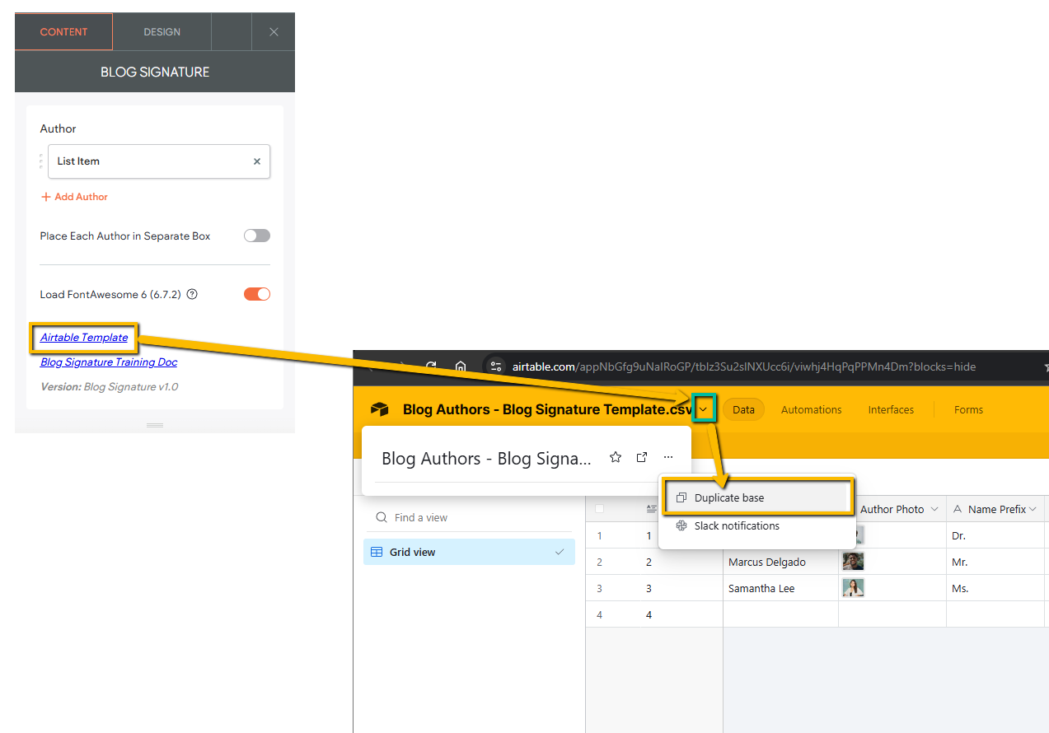This screenshot has height=733, width=1049.
Task: Select the Samantha Lee cell
Action: 780,588
